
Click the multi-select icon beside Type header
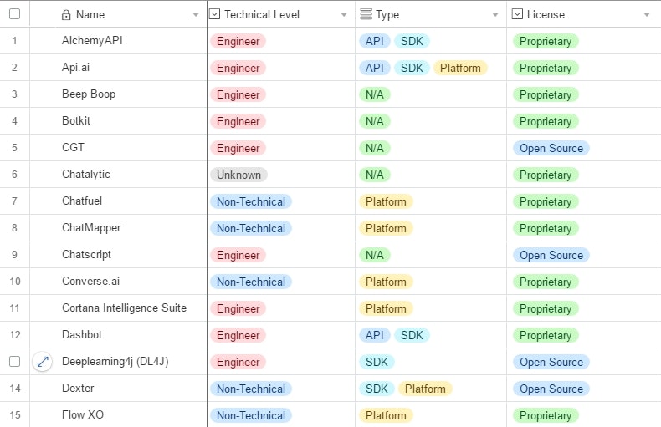point(366,14)
